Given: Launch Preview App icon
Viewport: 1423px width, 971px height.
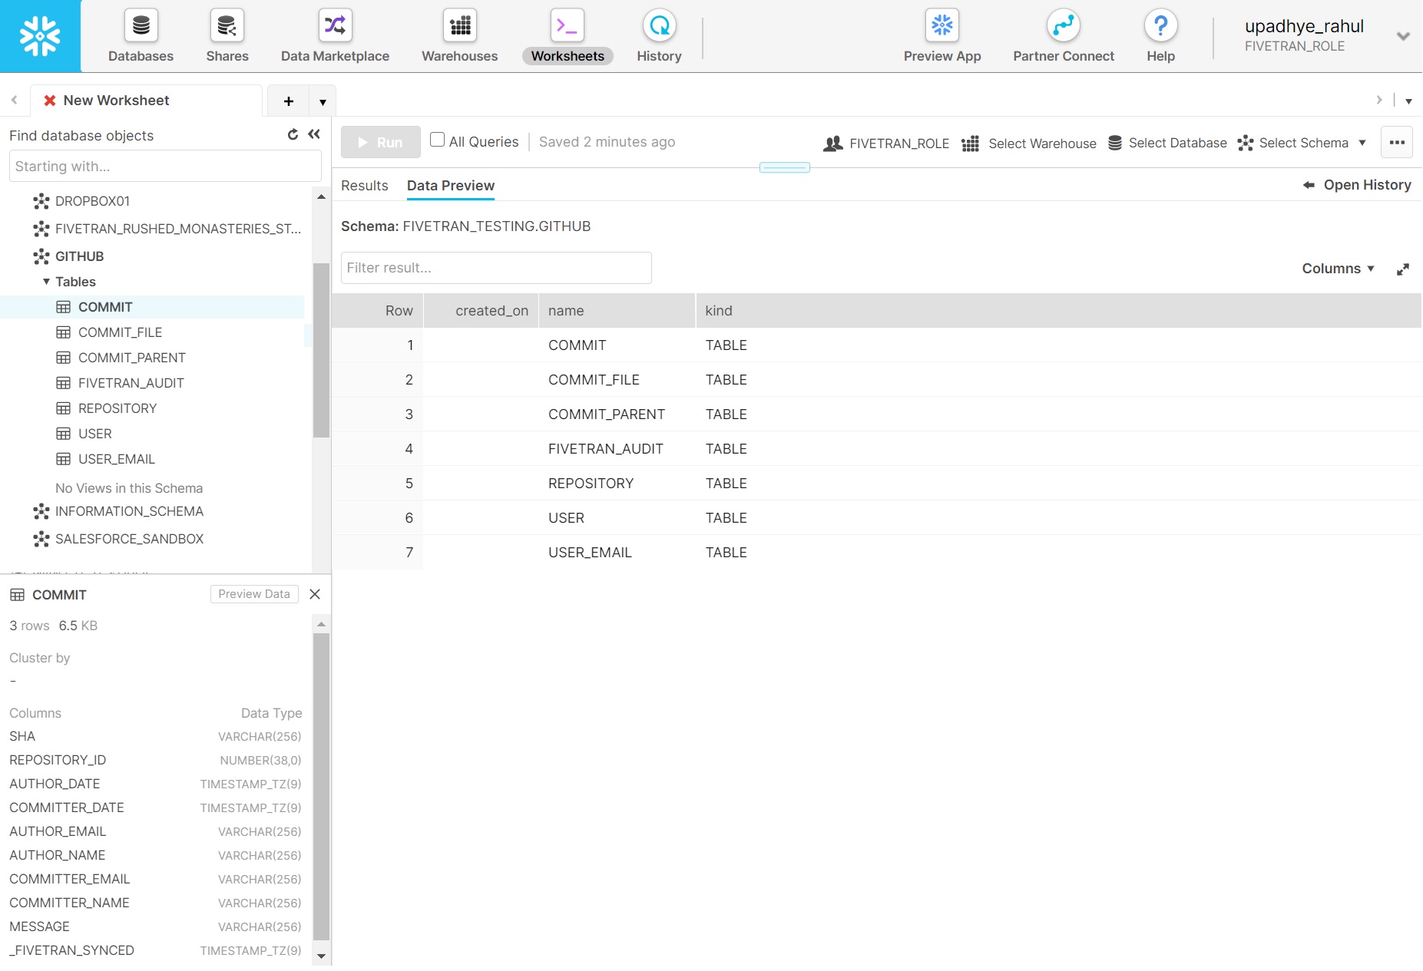Looking at the screenshot, I should (942, 26).
